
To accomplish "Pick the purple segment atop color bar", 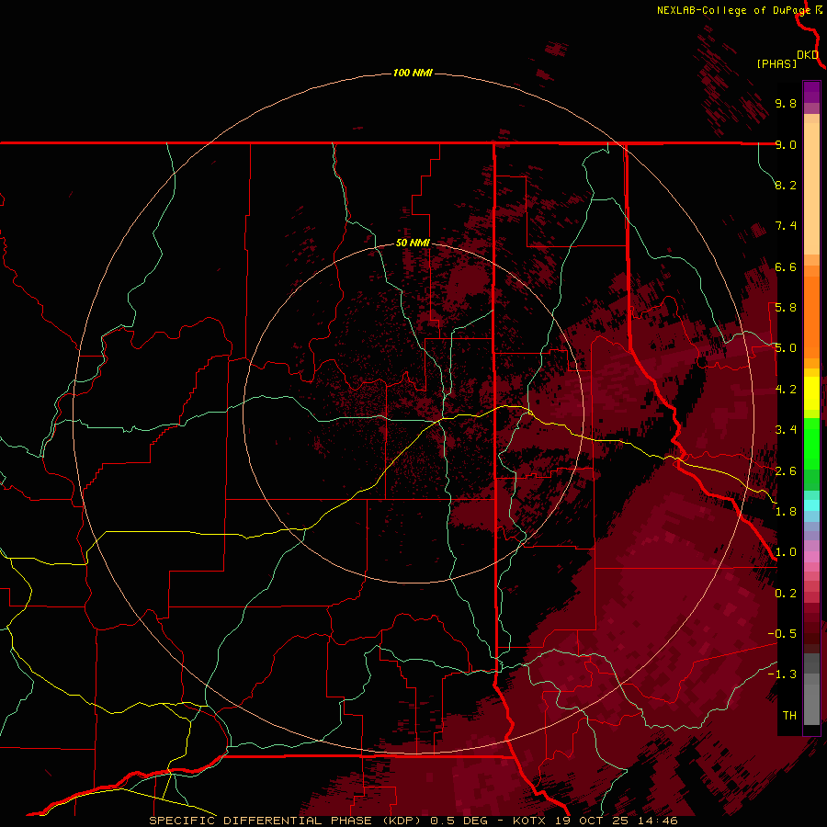I will tap(811, 92).
